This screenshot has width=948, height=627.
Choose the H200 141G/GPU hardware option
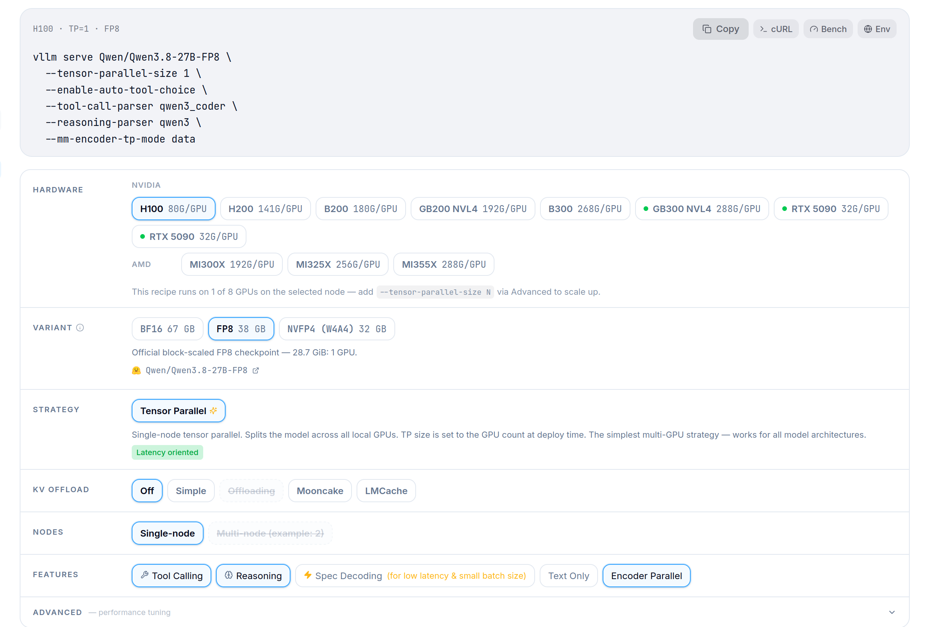point(265,208)
